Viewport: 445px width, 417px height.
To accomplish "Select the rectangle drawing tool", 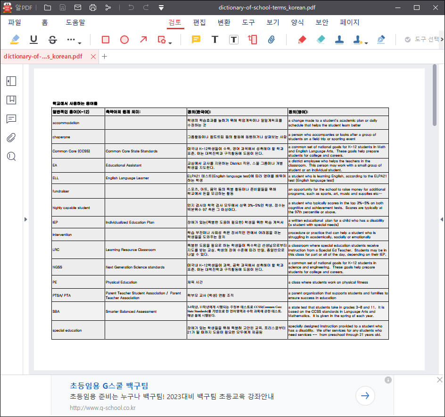I will (x=105, y=40).
